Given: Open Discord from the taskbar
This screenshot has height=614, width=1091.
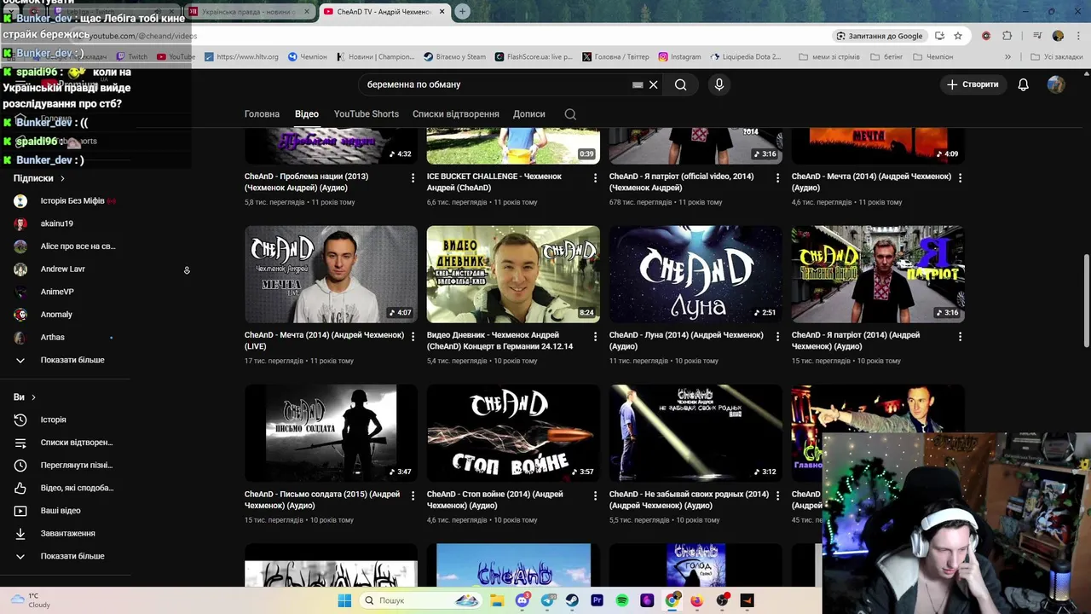Looking at the screenshot, I should pos(522,600).
